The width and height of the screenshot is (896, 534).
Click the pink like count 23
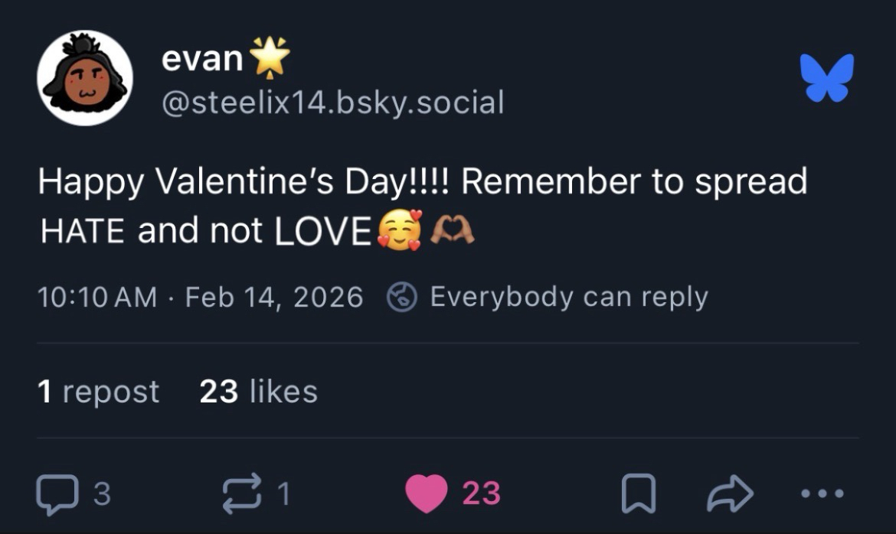(482, 493)
